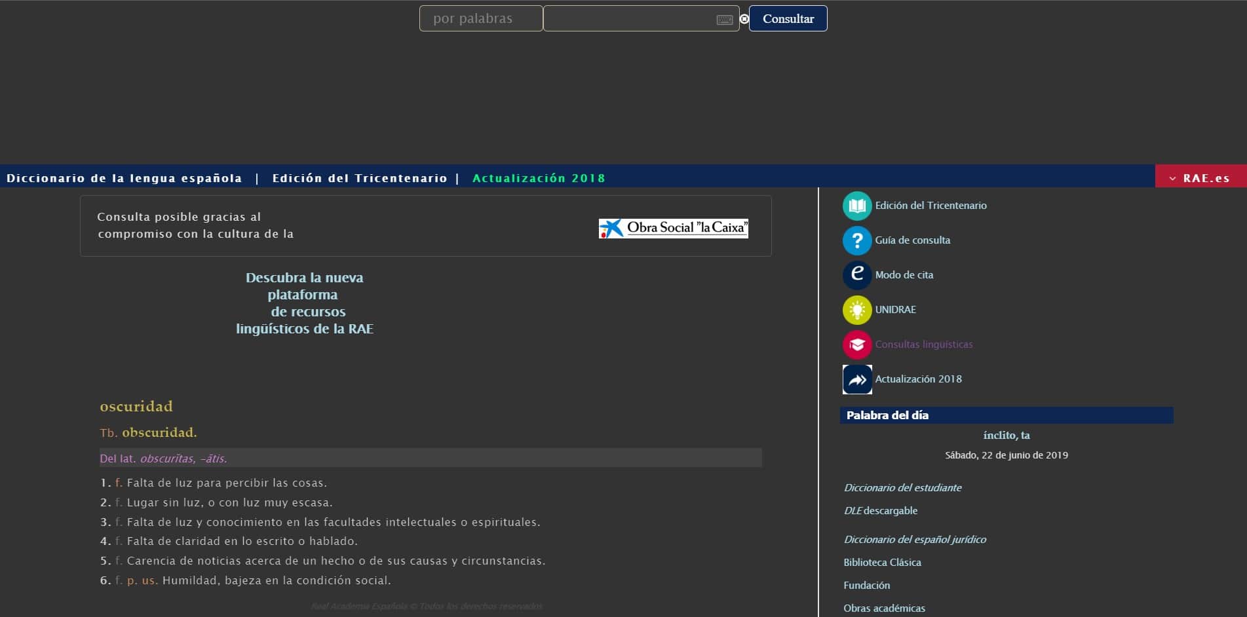This screenshot has height=617, width=1247.
Task: Open the 'Biblioteca Clásica' link
Action: tap(883, 563)
